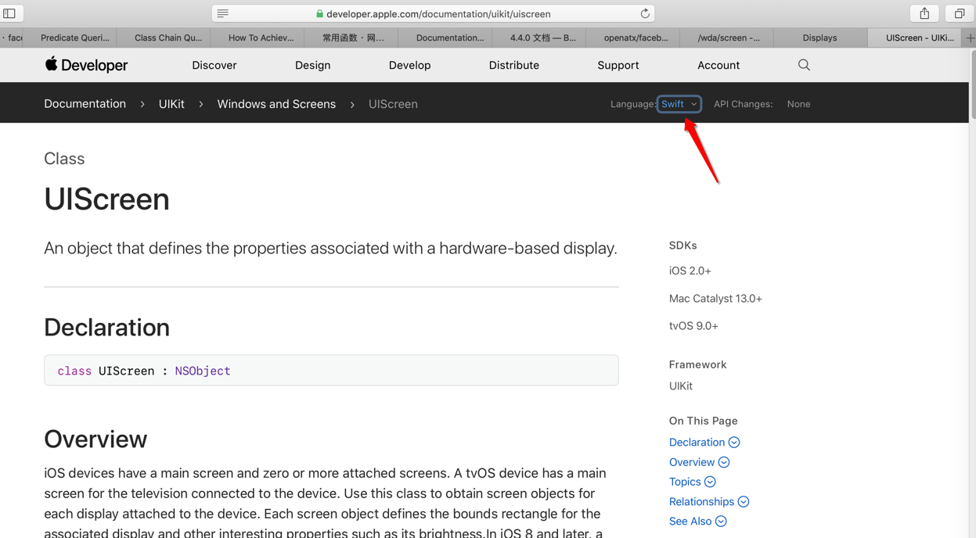Reload the page with the refresh icon

click(x=645, y=13)
